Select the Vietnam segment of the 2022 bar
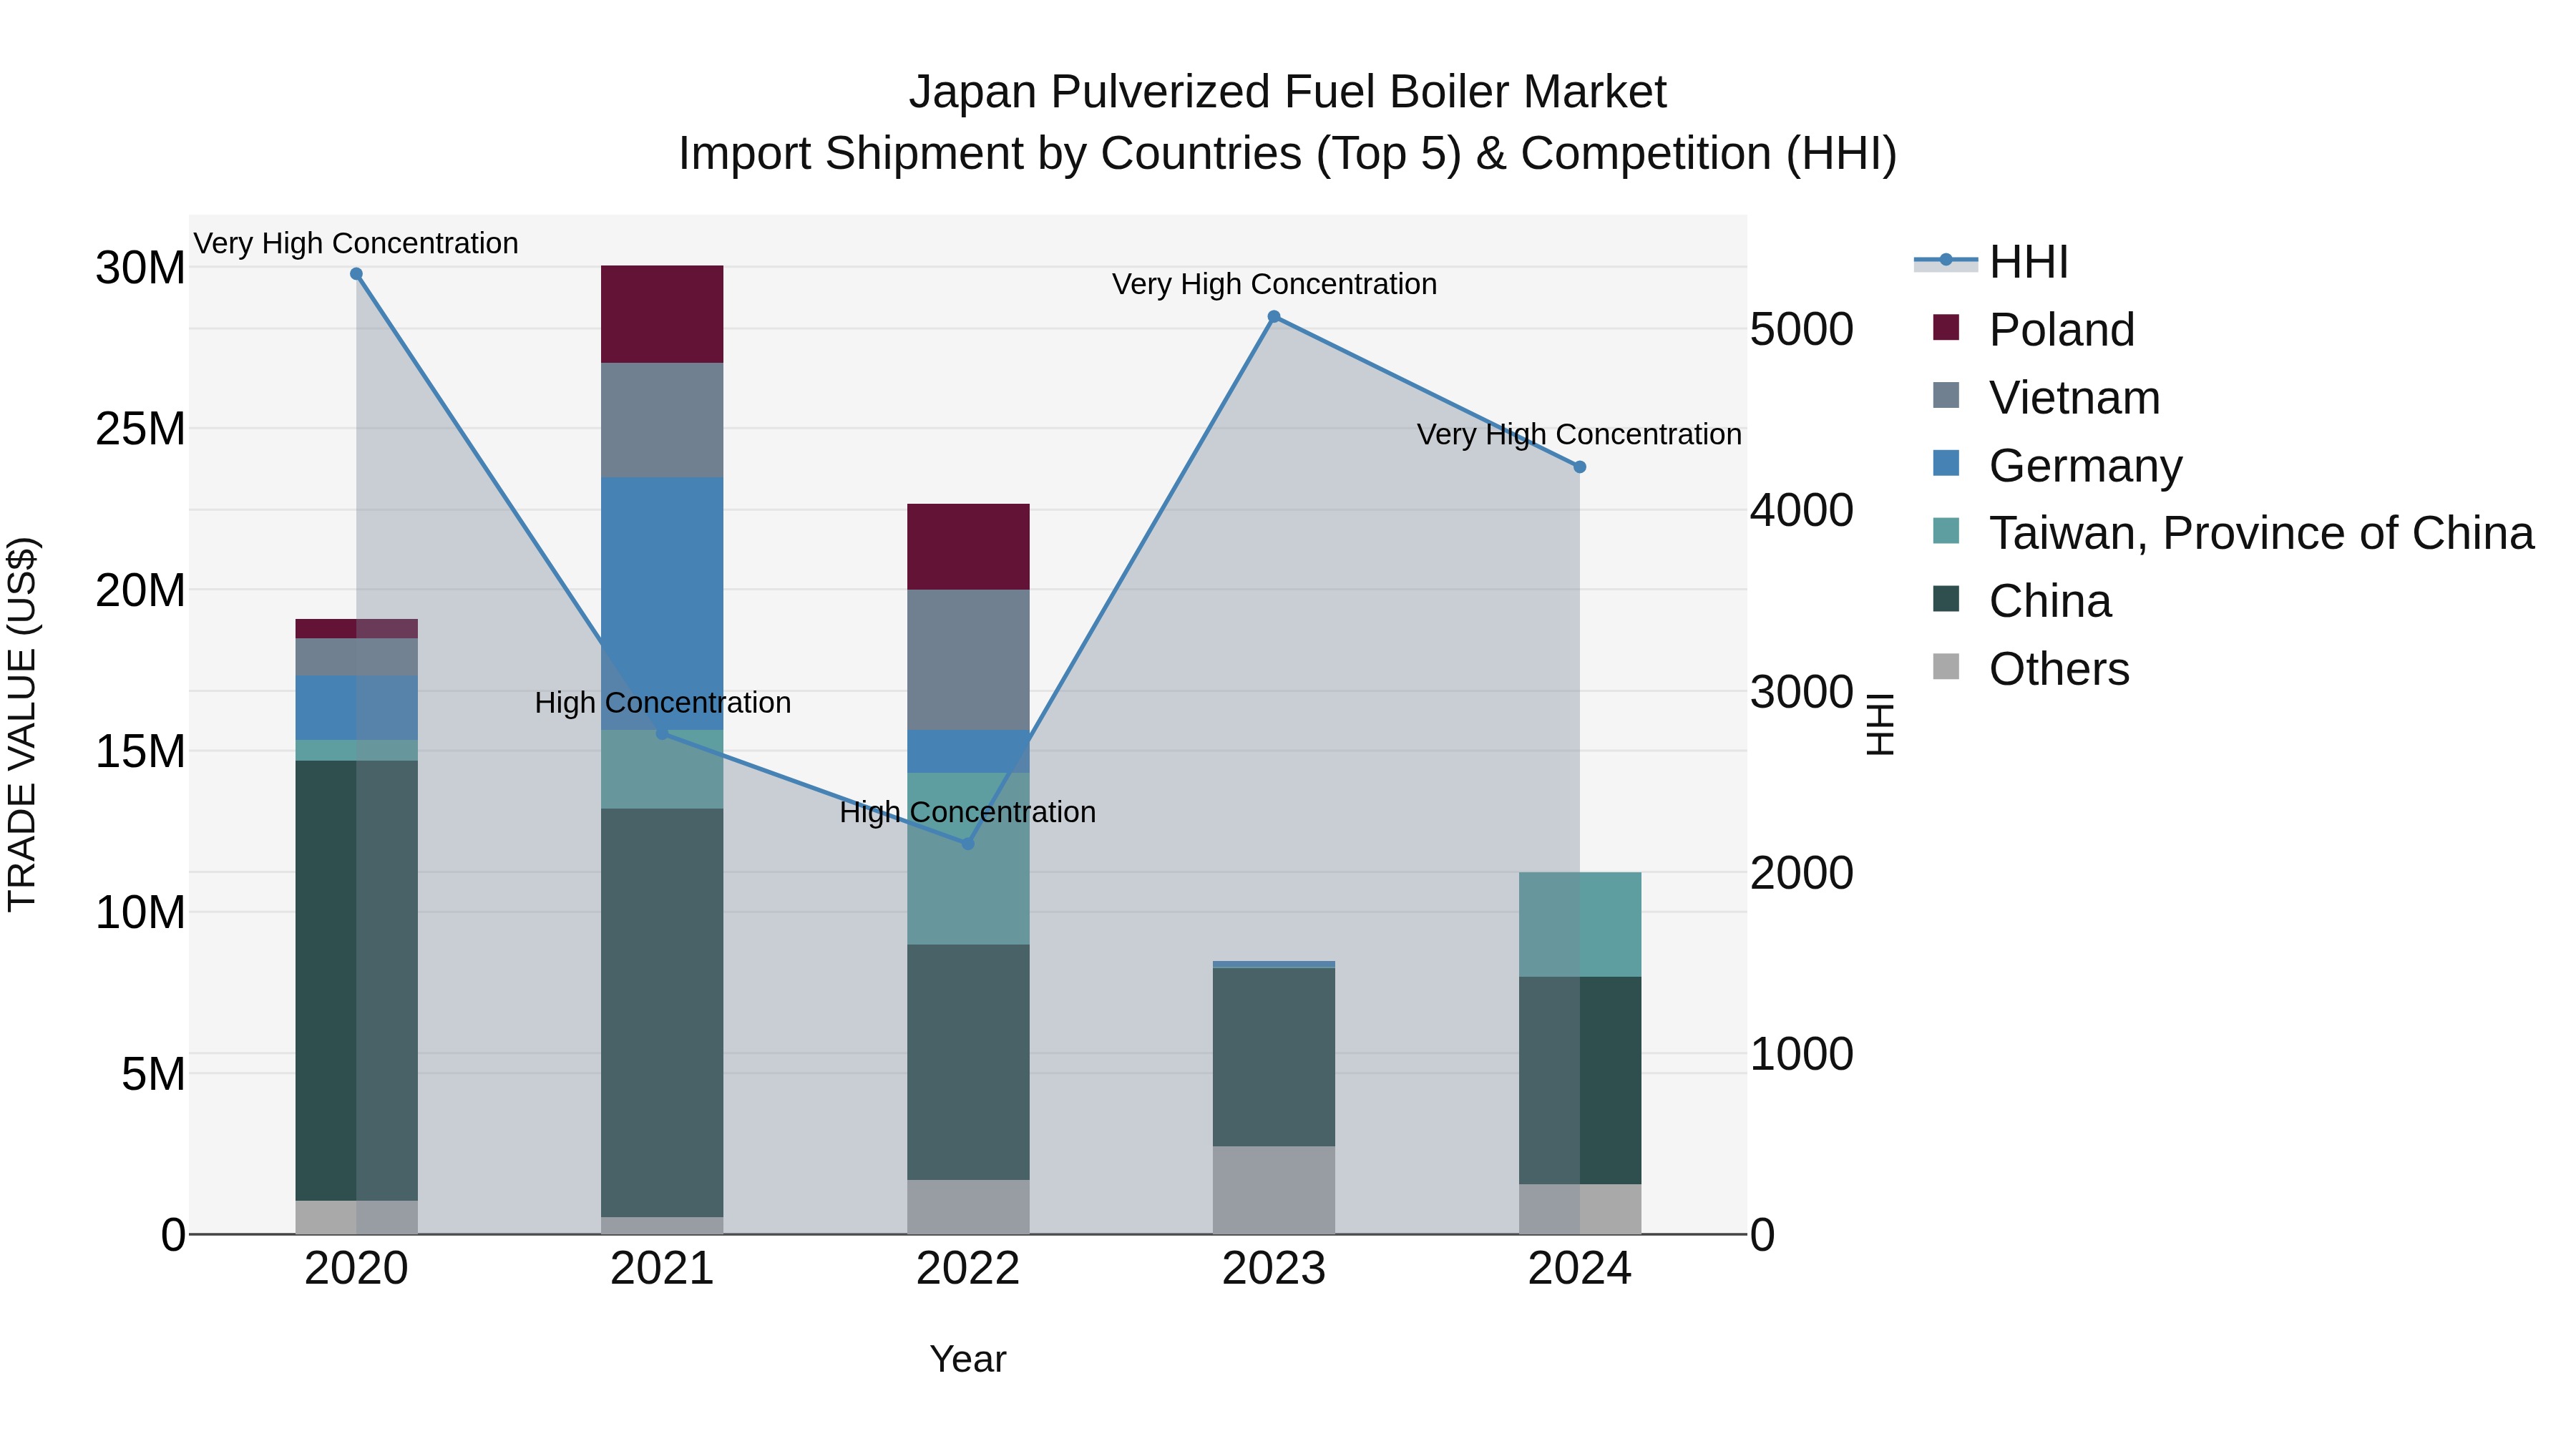Screen dimensions: 2576x1449 click(x=968, y=660)
